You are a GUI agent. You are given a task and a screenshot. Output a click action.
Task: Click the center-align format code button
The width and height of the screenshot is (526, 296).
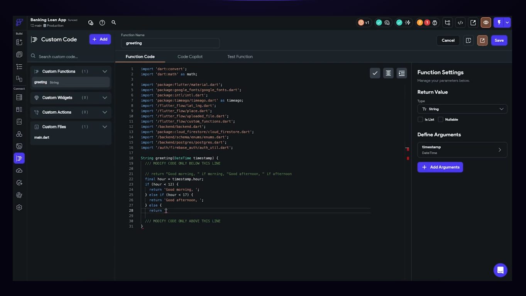click(388, 73)
